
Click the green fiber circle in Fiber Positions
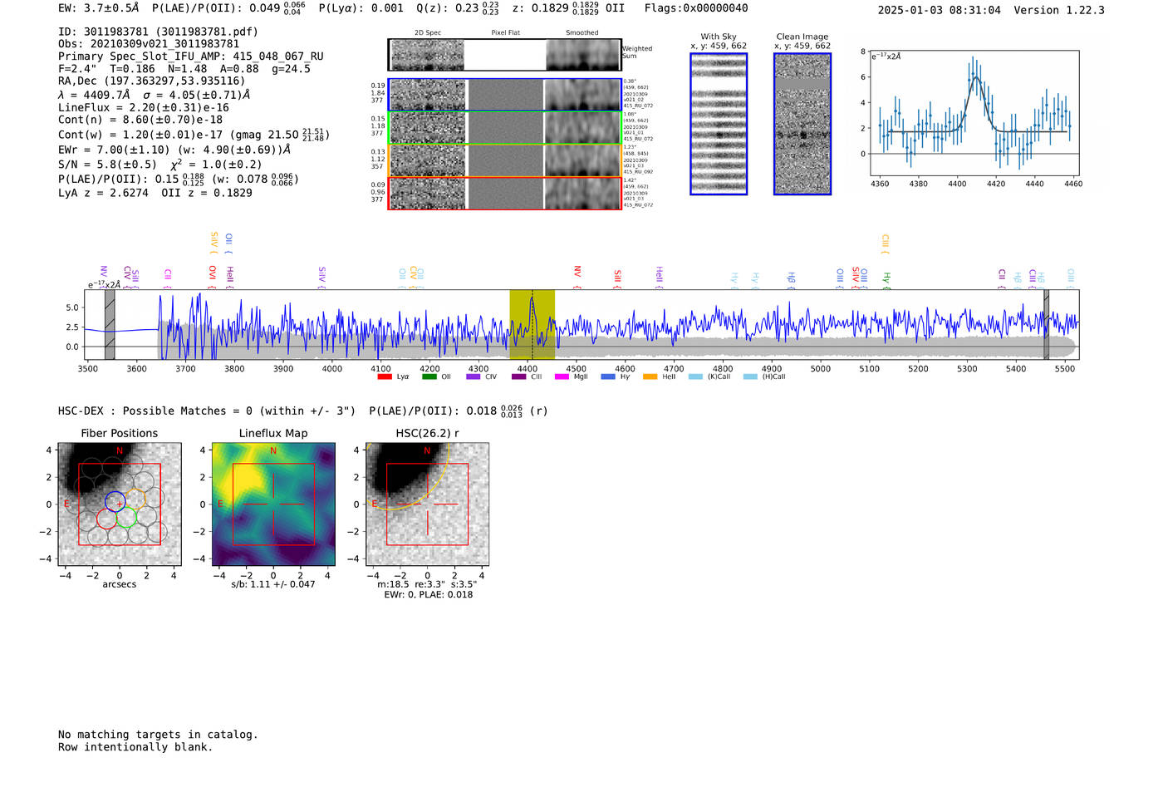pos(126,517)
